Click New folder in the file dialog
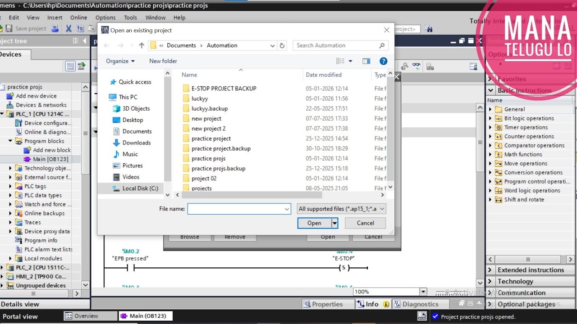This screenshot has height=324, width=577. click(x=163, y=61)
